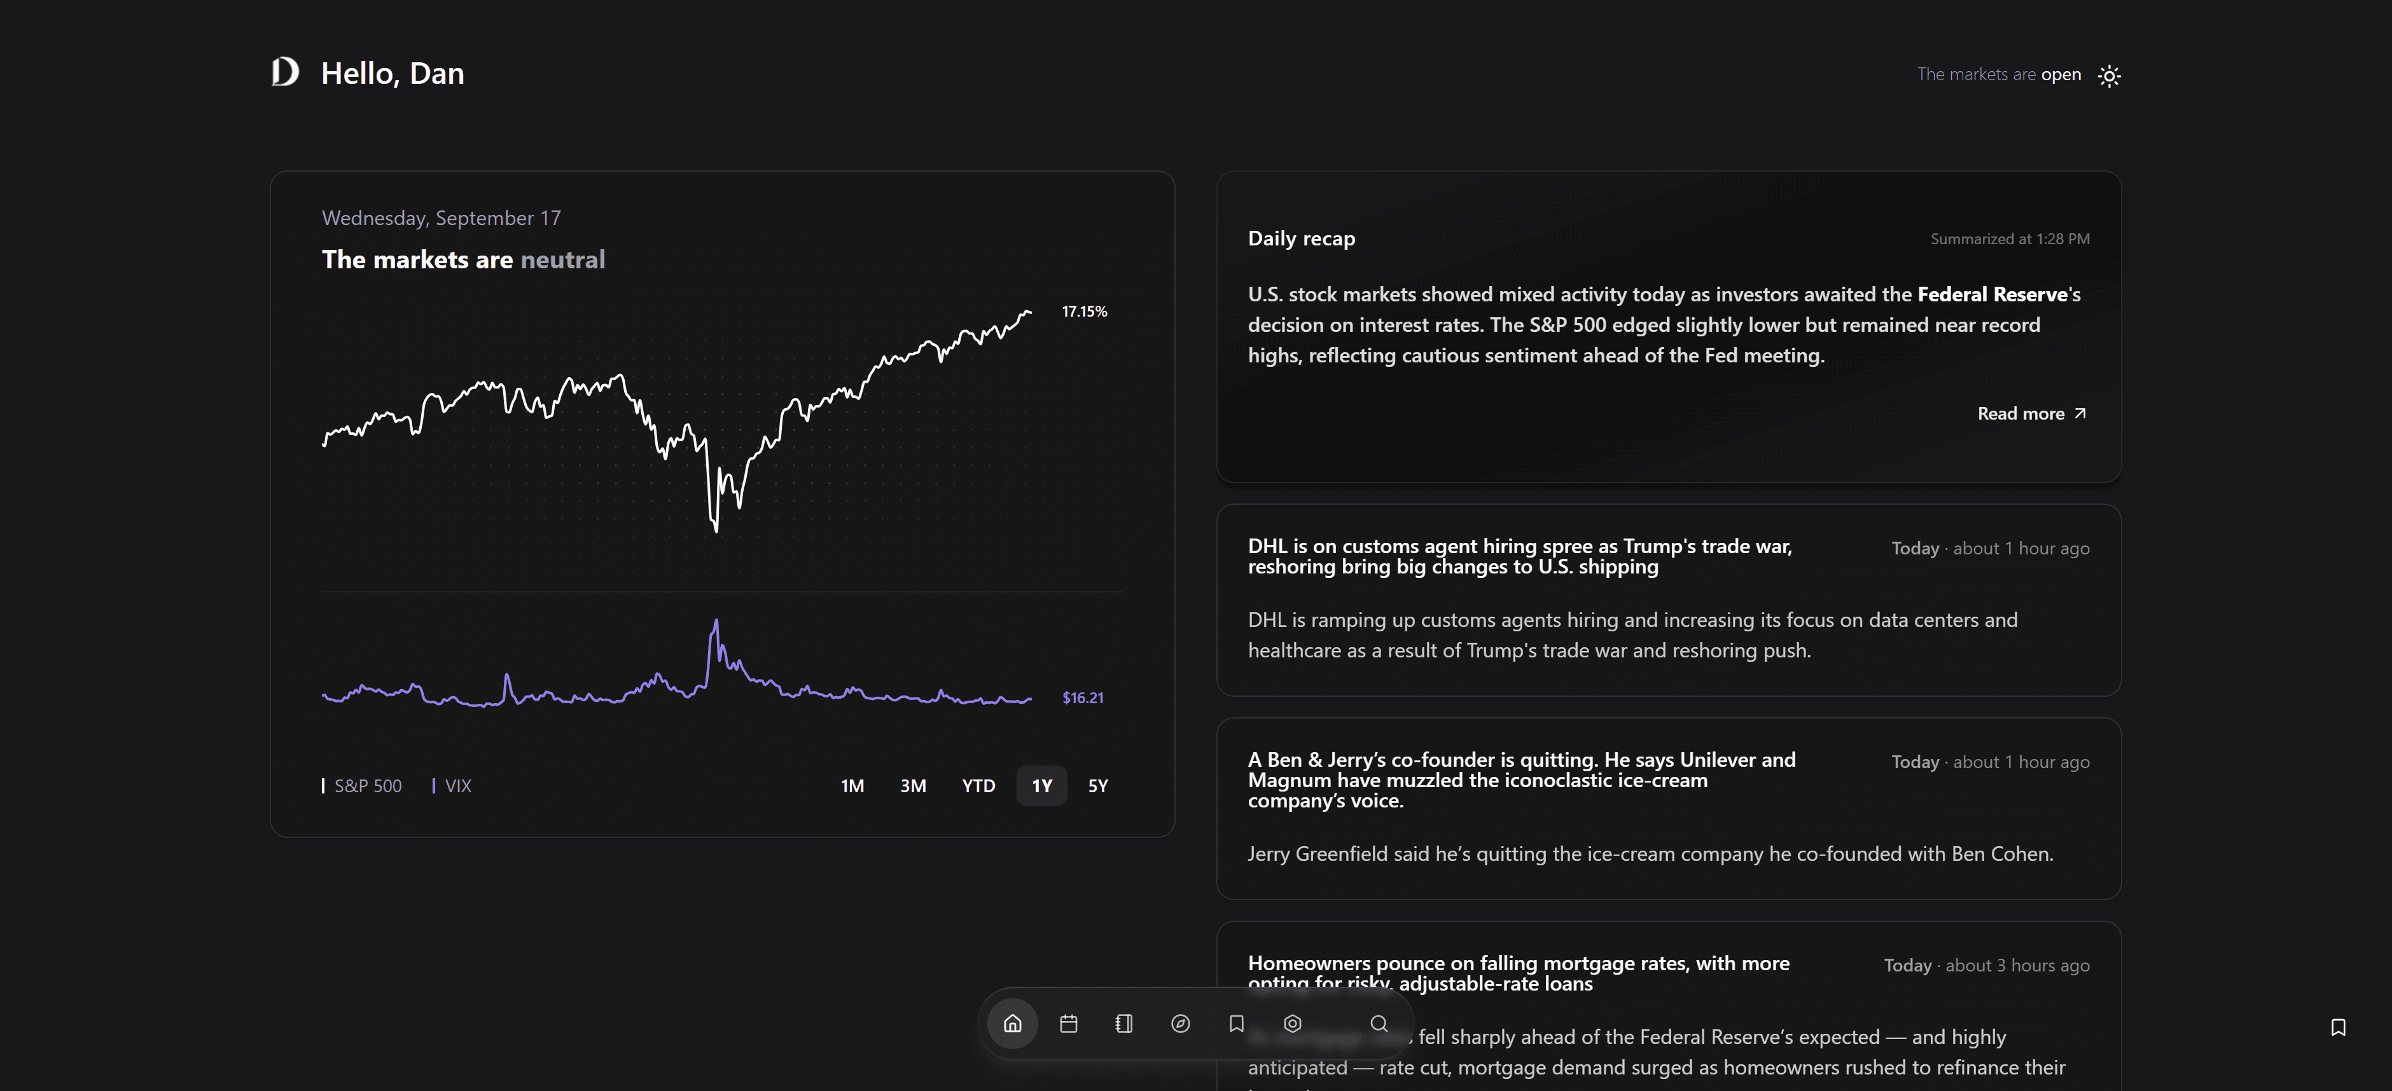Click the search magnifier icon
The width and height of the screenshot is (2392, 1091).
coord(1379,1023)
